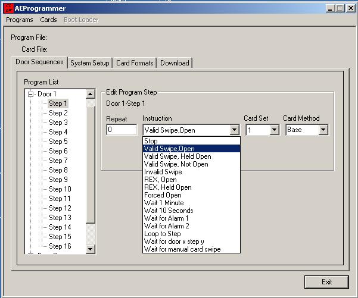Image resolution: width=358 pixels, height=298 pixels.
Task: Switch to the Card Formats tab
Action: point(135,63)
